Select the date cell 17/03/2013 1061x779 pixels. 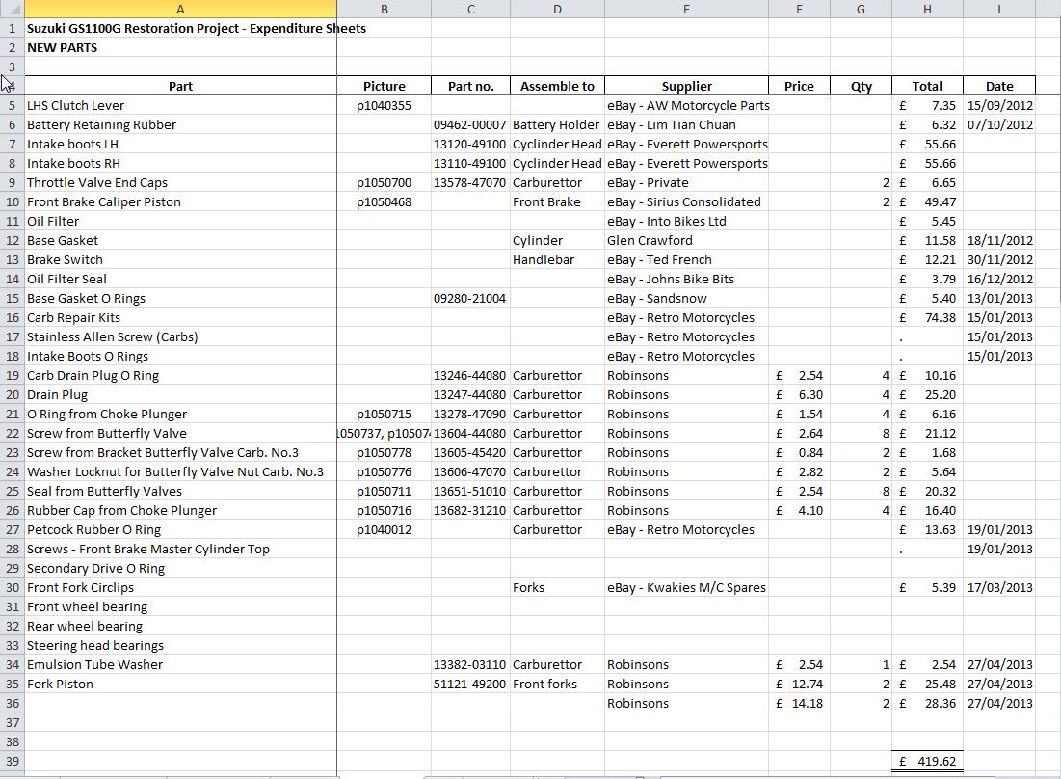click(x=998, y=587)
